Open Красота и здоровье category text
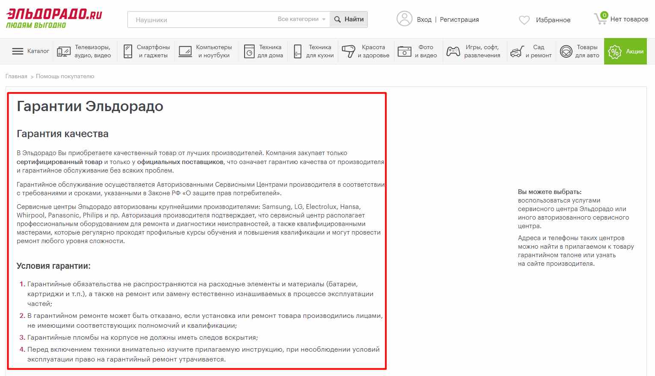Image resolution: width=655 pixels, height=376 pixels. pyautogui.click(x=373, y=51)
